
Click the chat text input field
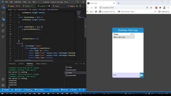click(126, 75)
